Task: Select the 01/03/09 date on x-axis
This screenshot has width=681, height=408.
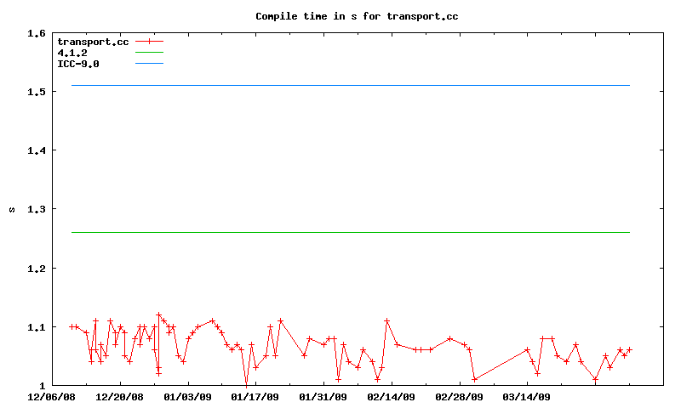Action: click(187, 396)
